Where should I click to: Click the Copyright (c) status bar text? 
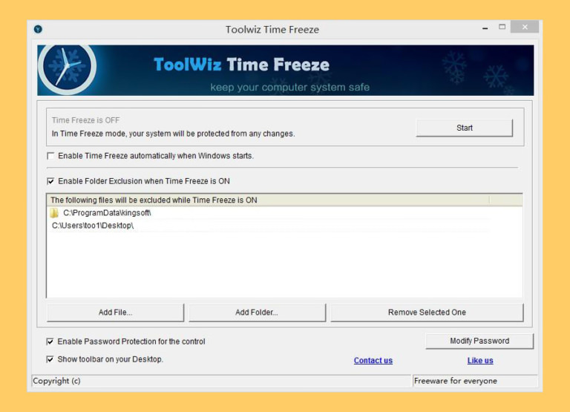click(x=56, y=381)
